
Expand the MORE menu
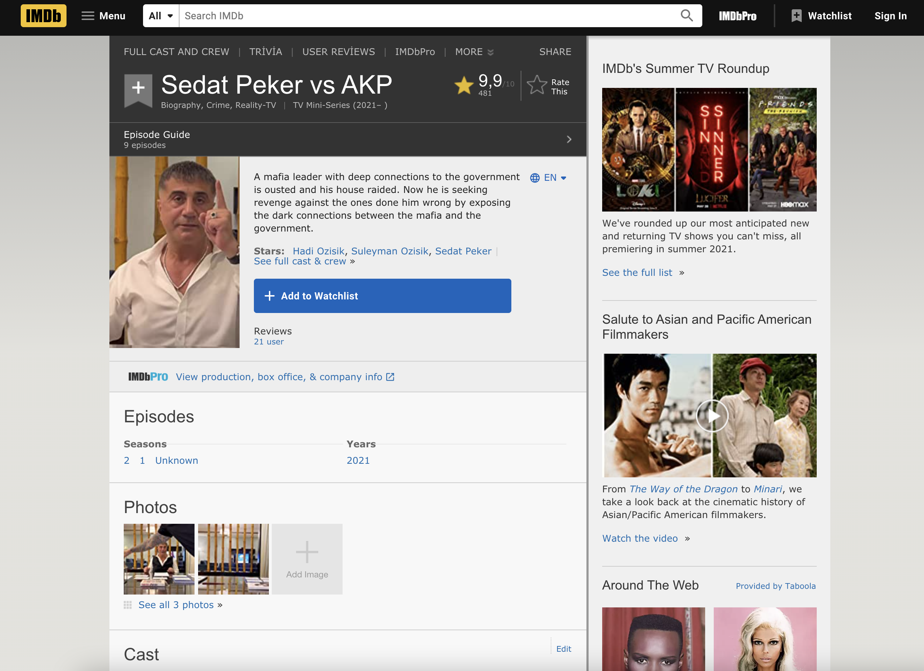point(474,52)
